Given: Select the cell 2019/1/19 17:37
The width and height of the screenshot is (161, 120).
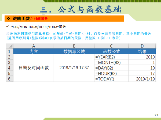Looking at the screenshot, I should (x=74, y=68).
